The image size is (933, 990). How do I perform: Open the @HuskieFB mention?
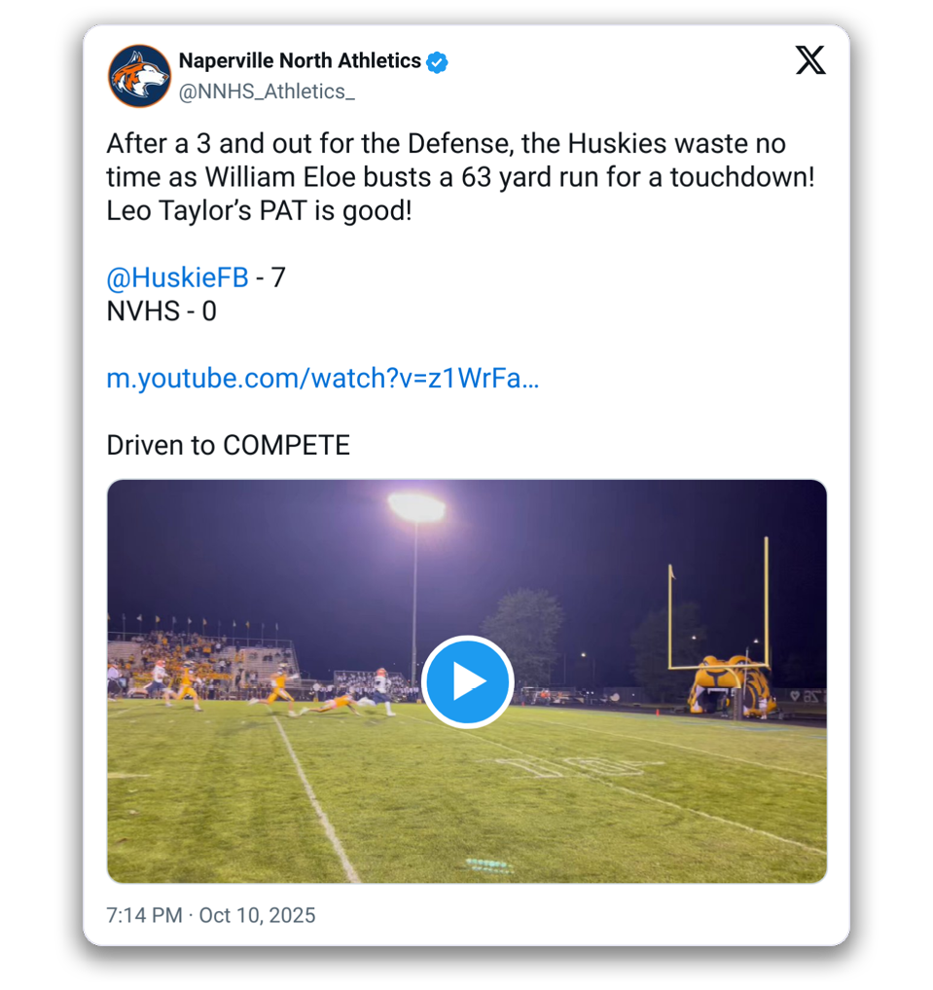click(177, 277)
